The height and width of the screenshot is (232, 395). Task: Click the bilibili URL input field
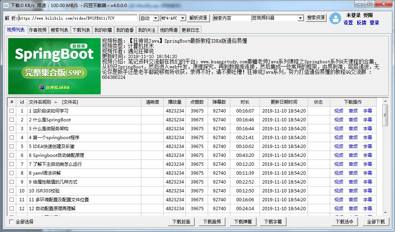pyautogui.click(x=77, y=18)
